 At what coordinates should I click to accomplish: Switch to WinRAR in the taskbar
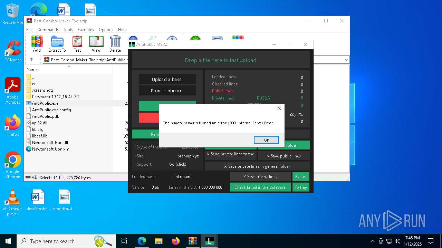coord(193,241)
